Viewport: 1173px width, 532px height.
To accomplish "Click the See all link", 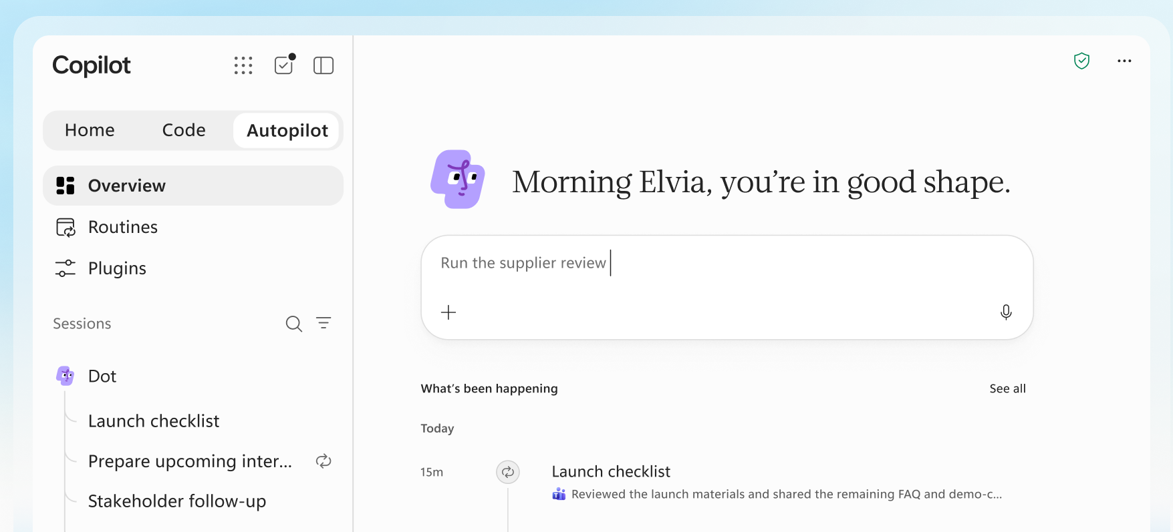I will (1007, 388).
